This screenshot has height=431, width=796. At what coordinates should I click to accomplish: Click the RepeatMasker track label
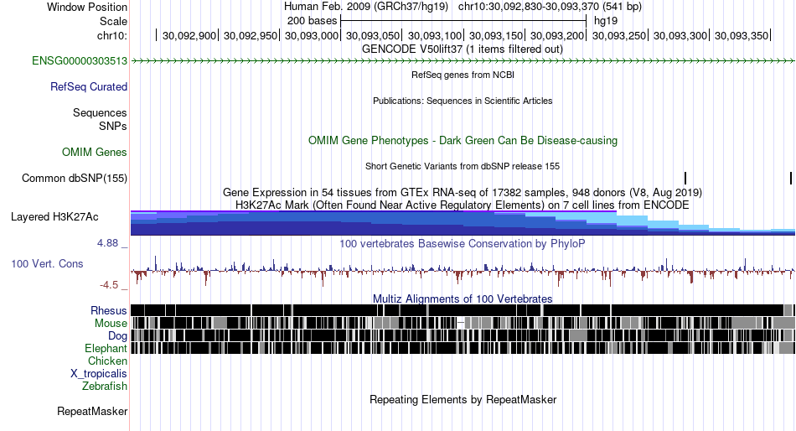[92, 411]
